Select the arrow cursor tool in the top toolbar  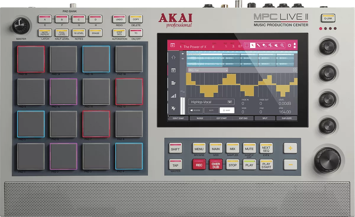point(253,45)
